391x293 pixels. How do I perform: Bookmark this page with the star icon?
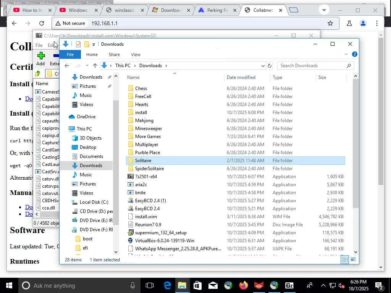[330, 23]
